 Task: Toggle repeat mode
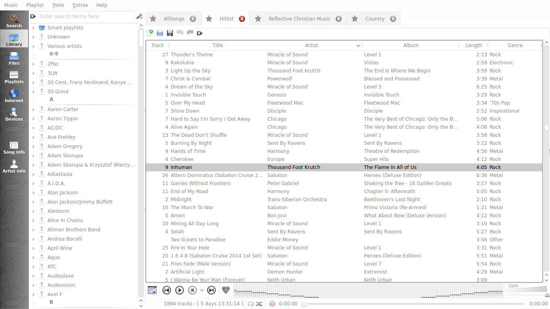(x=251, y=304)
